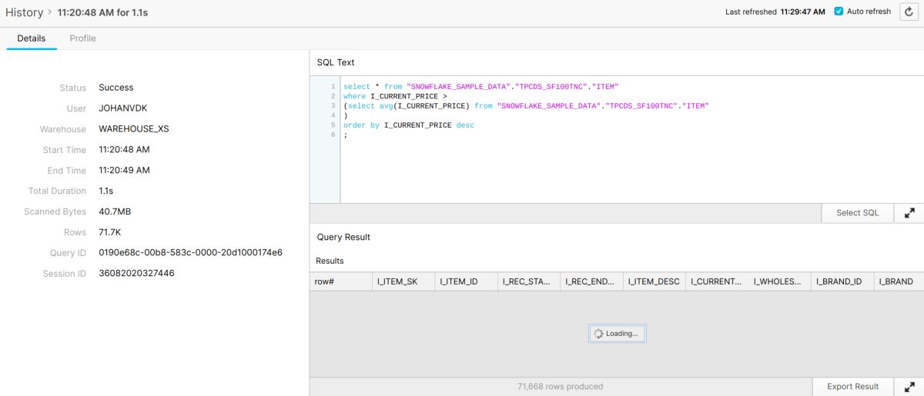Click the I_ITEM_DESC column header
Image resolution: width=924 pixels, height=396 pixels.
pos(654,281)
